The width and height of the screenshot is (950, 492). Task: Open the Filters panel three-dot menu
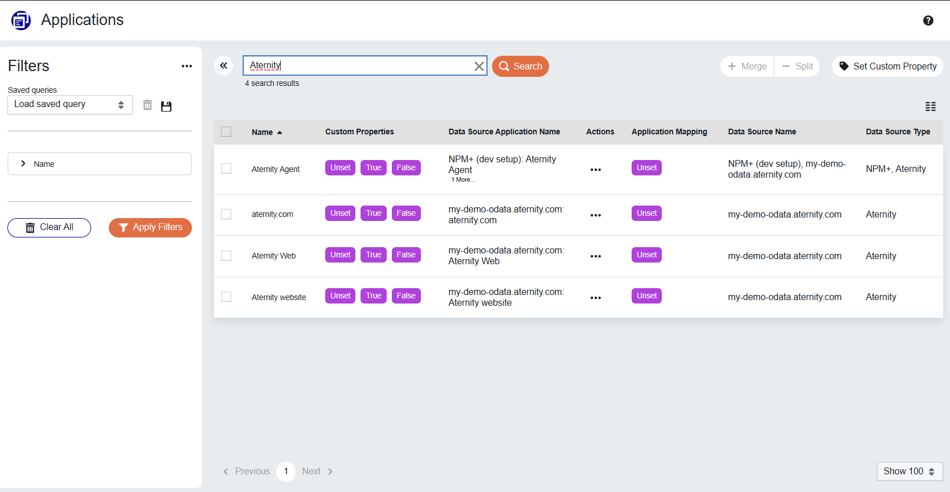pyautogui.click(x=186, y=66)
